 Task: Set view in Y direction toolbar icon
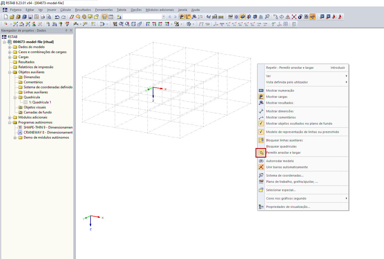tap(154, 24)
